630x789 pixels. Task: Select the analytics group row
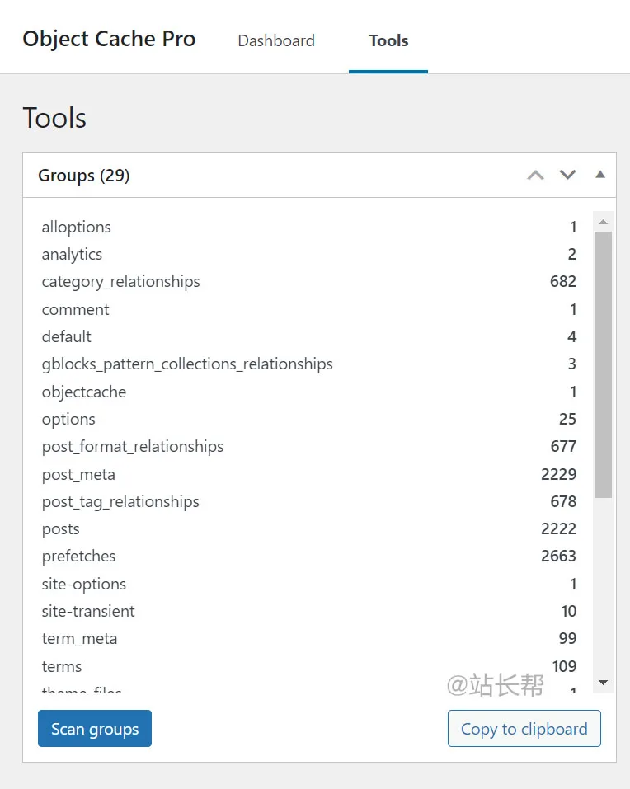(x=309, y=254)
